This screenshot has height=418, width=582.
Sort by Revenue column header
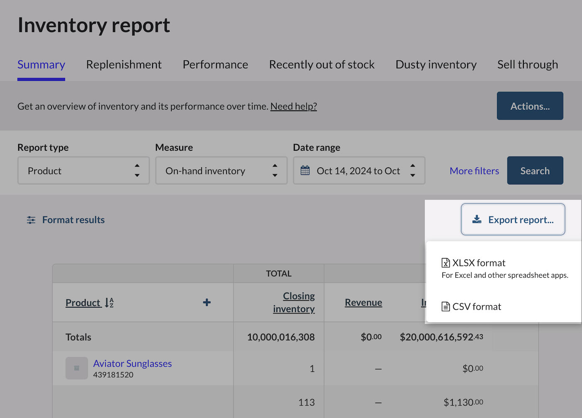pyautogui.click(x=363, y=303)
